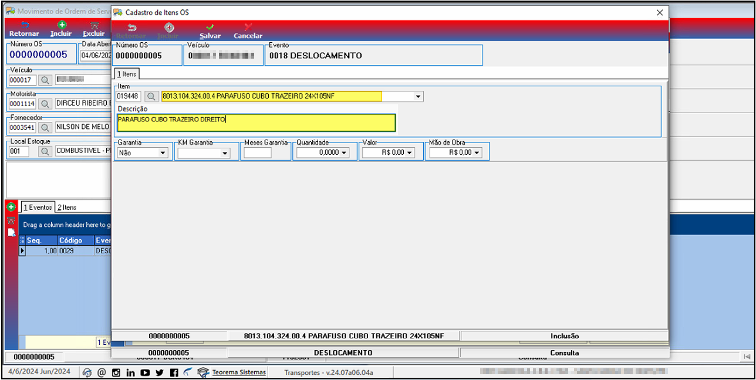Click the row indicator arrow of the first grid row
This screenshot has width=756, height=380.
22,250
